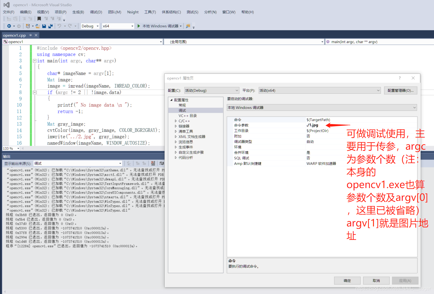Expand the C/C++ tree node

click(x=176, y=121)
